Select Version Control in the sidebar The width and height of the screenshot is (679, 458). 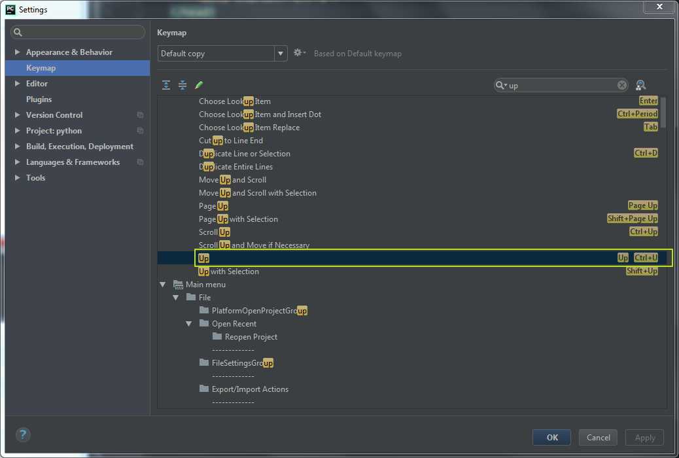pyautogui.click(x=54, y=114)
